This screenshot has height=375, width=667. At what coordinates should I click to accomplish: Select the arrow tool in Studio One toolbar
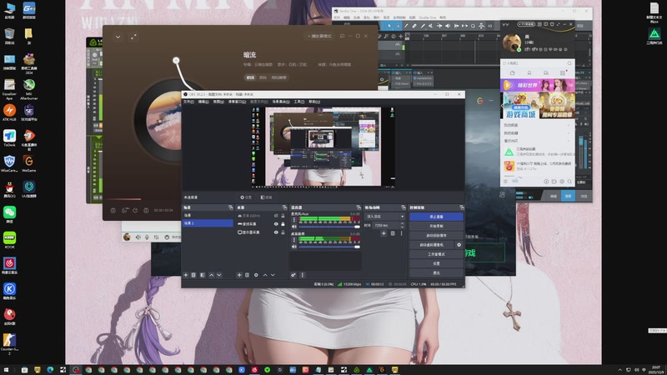[389, 26]
